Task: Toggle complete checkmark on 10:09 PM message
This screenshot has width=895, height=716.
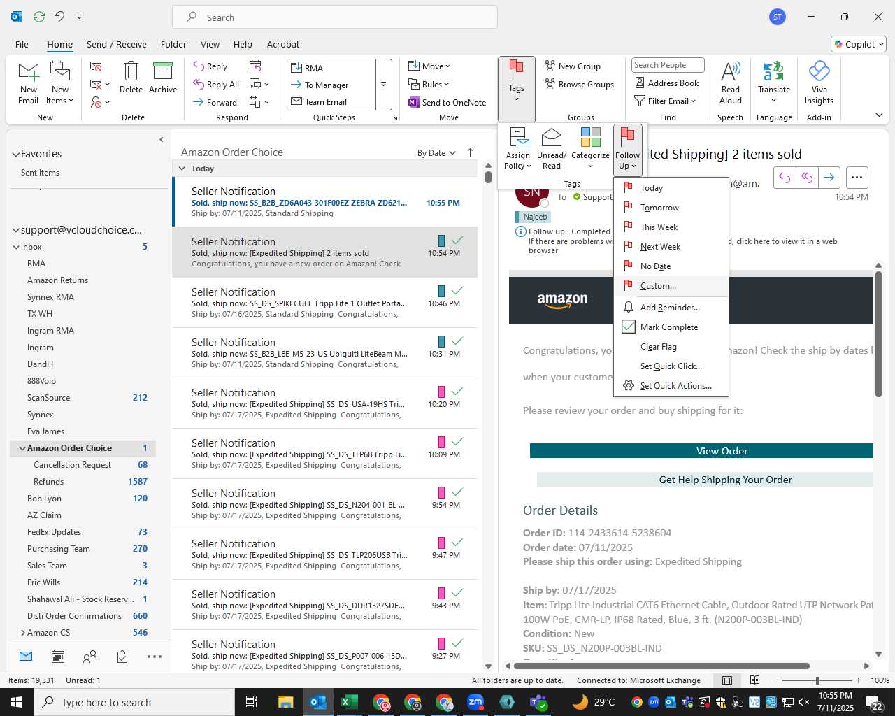Action: coord(457,442)
